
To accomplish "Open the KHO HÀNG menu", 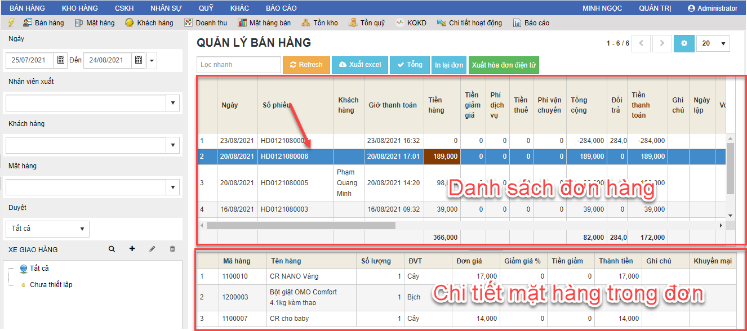I will click(x=79, y=8).
